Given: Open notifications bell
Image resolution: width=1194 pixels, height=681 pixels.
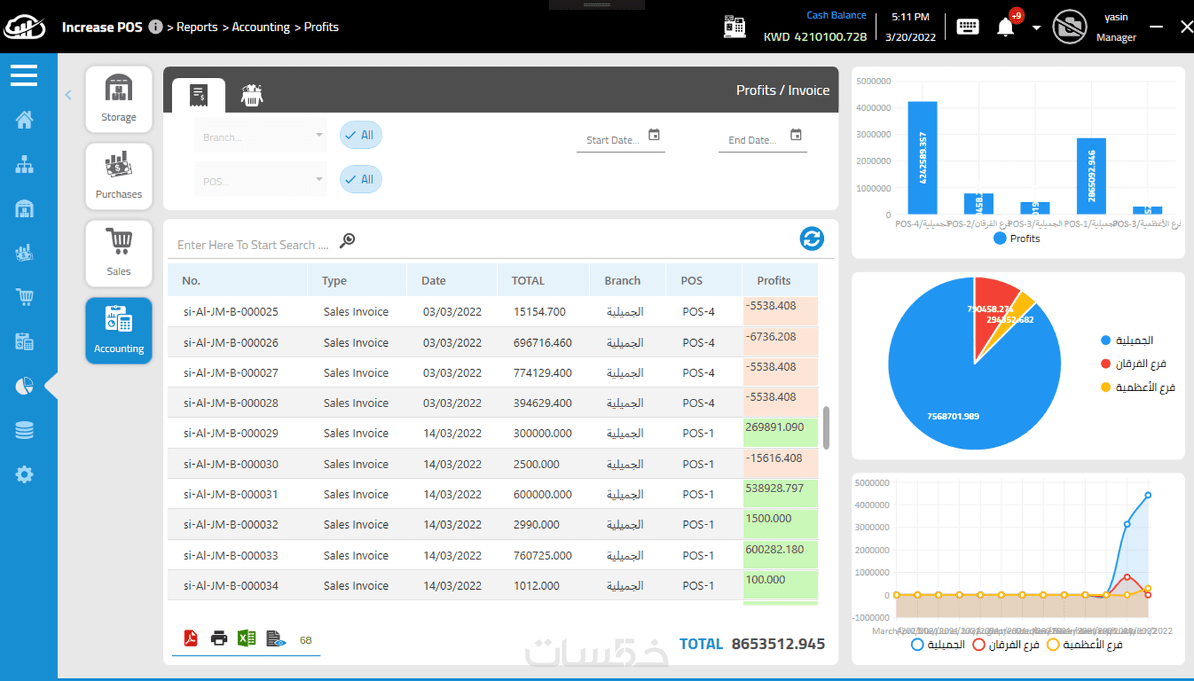Looking at the screenshot, I should [1006, 27].
